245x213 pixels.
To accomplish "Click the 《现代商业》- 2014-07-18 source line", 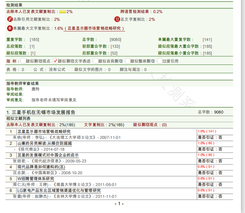I will click(39, 149).
